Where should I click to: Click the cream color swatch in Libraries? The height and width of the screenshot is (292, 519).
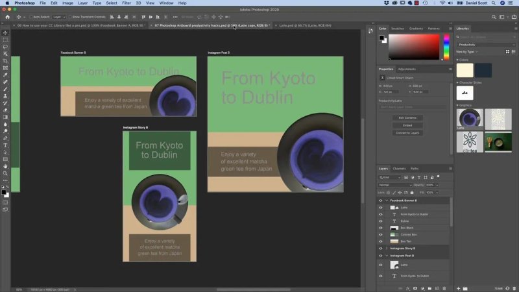coord(465,70)
